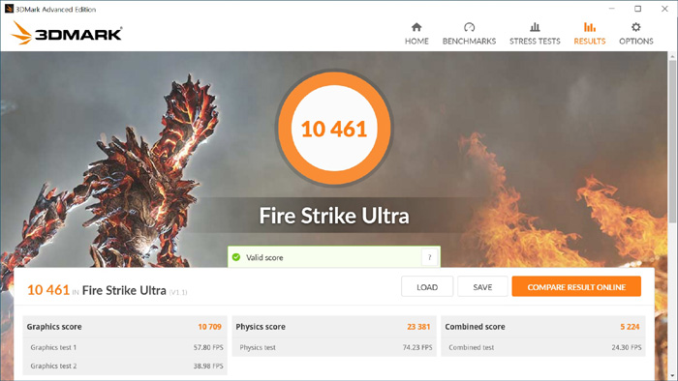This screenshot has height=381, width=678.
Task: Click the Home house icon
Action: pyautogui.click(x=416, y=27)
